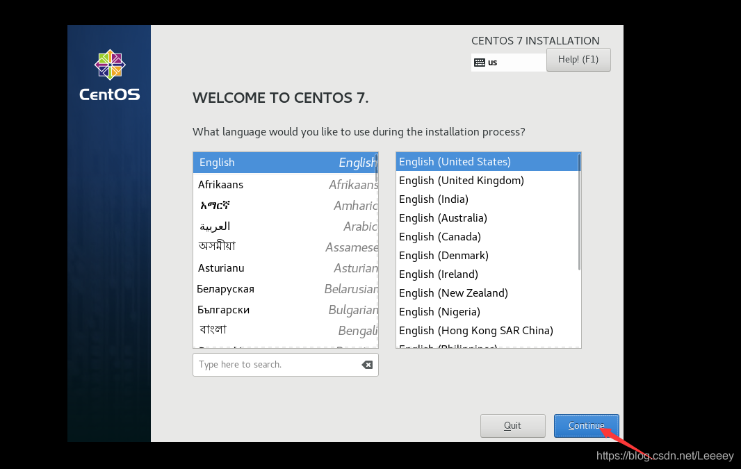
Task: Choose English (United Kingdom) locale
Action: [x=487, y=181]
